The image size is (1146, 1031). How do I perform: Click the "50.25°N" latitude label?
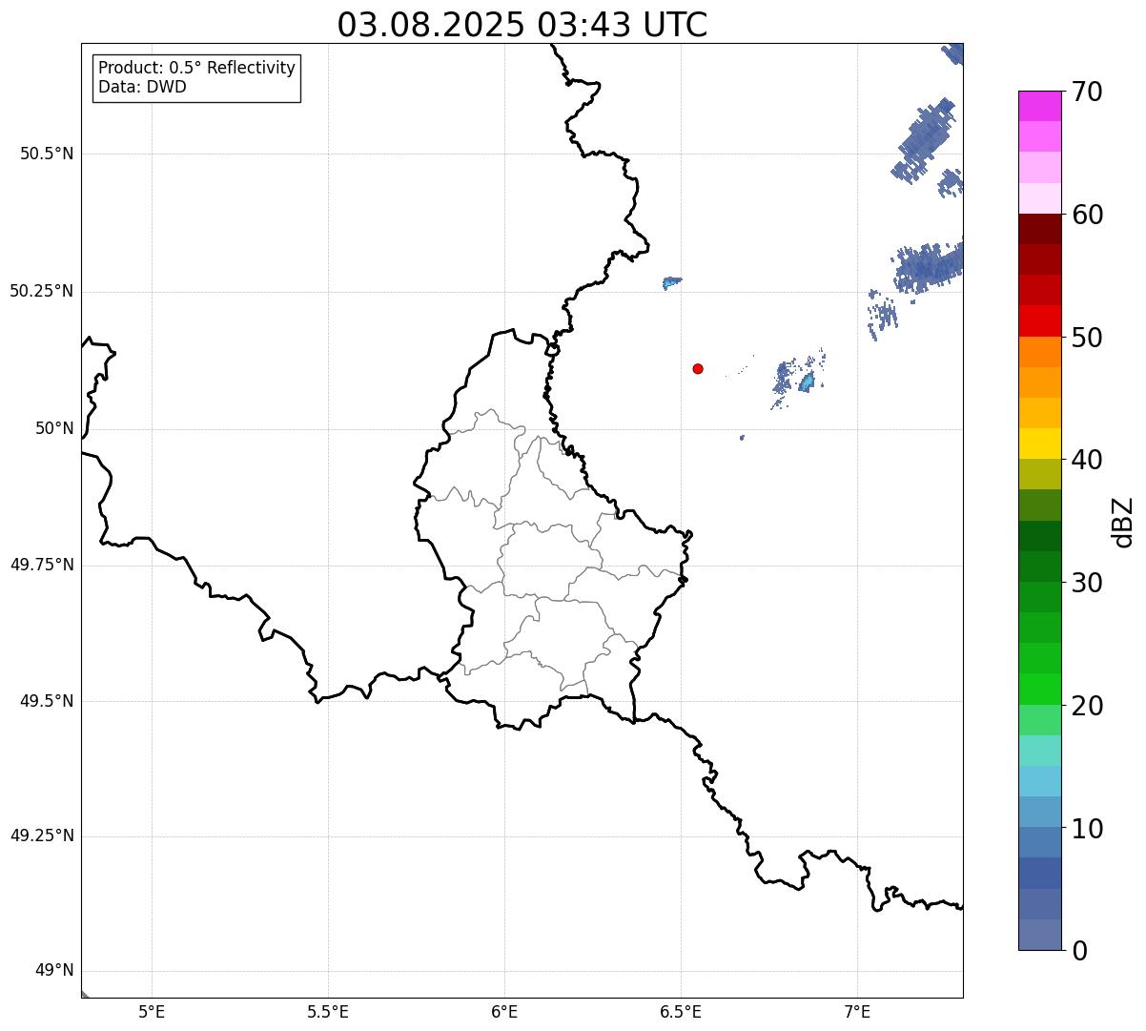coord(41,291)
